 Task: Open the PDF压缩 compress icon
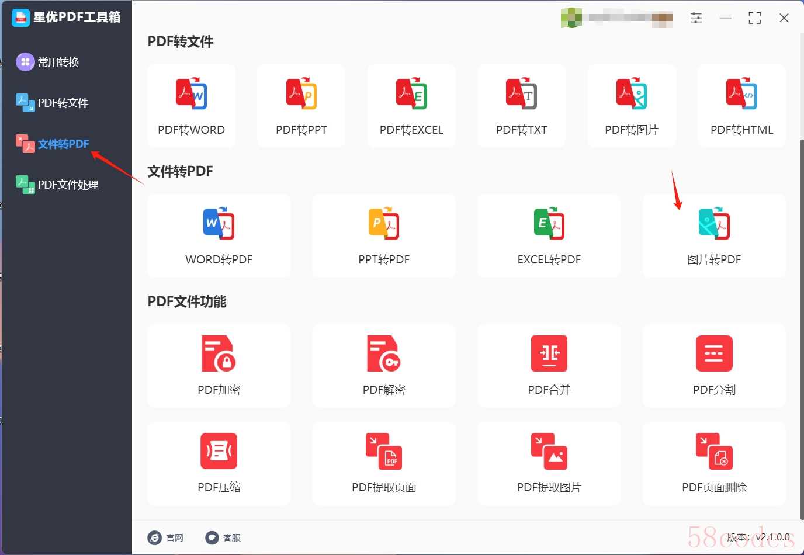point(219,451)
